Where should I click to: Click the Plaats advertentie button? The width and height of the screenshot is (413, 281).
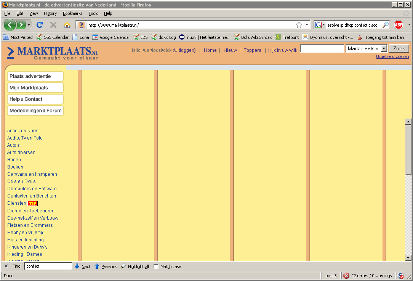tap(35, 76)
